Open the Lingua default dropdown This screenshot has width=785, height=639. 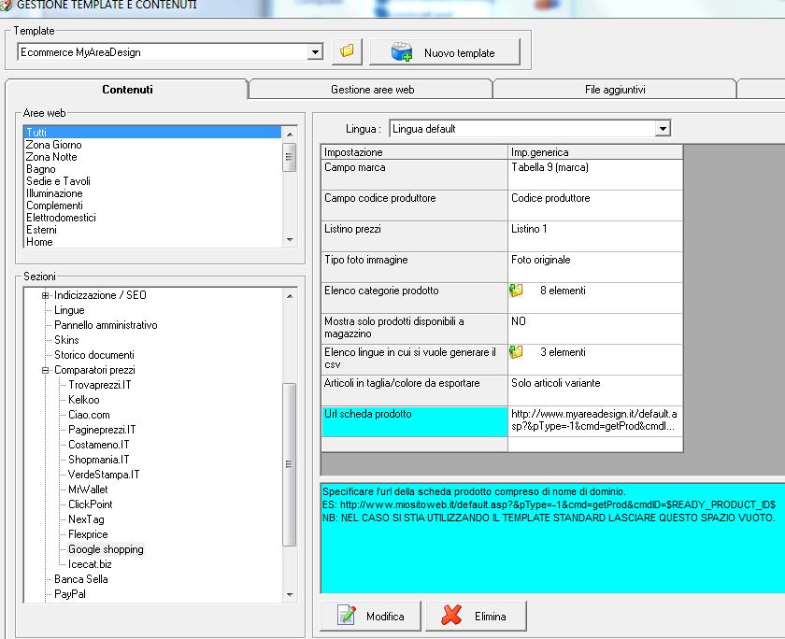(x=663, y=129)
